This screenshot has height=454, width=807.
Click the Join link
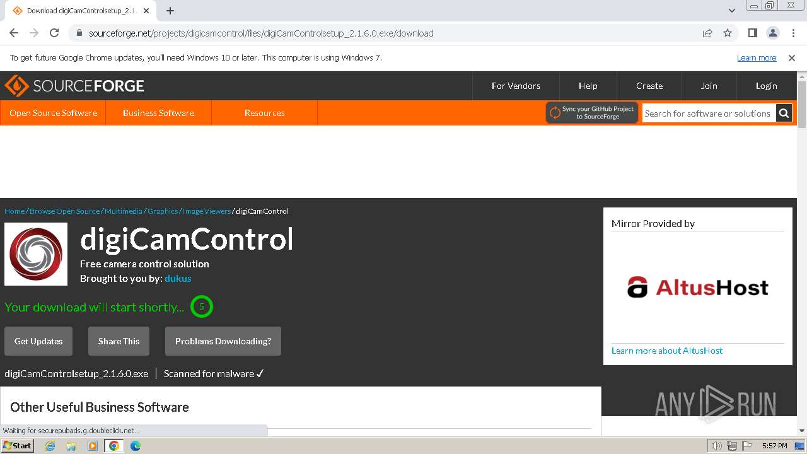click(709, 86)
